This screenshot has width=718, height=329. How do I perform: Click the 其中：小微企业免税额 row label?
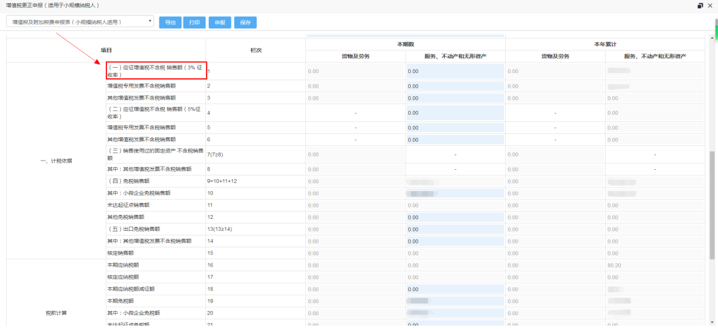133,312
